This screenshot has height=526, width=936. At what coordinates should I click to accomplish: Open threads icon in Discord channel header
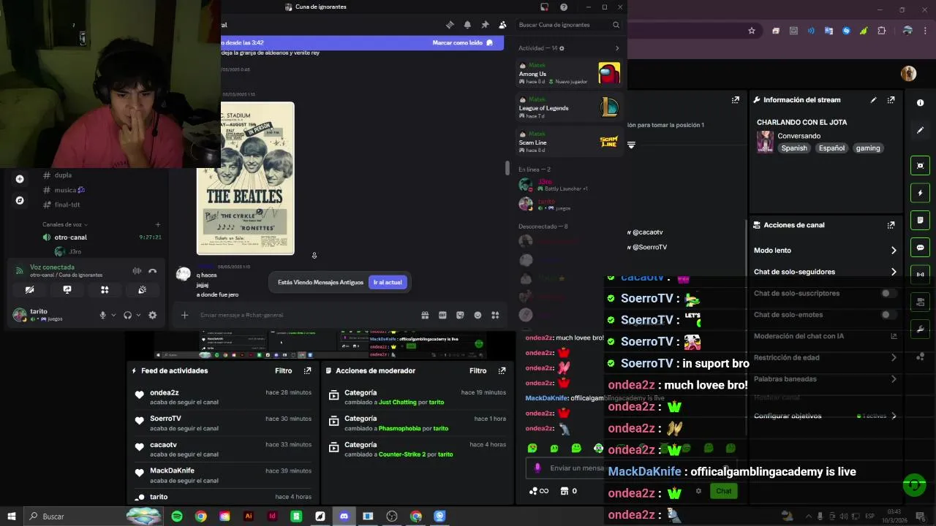(450, 25)
